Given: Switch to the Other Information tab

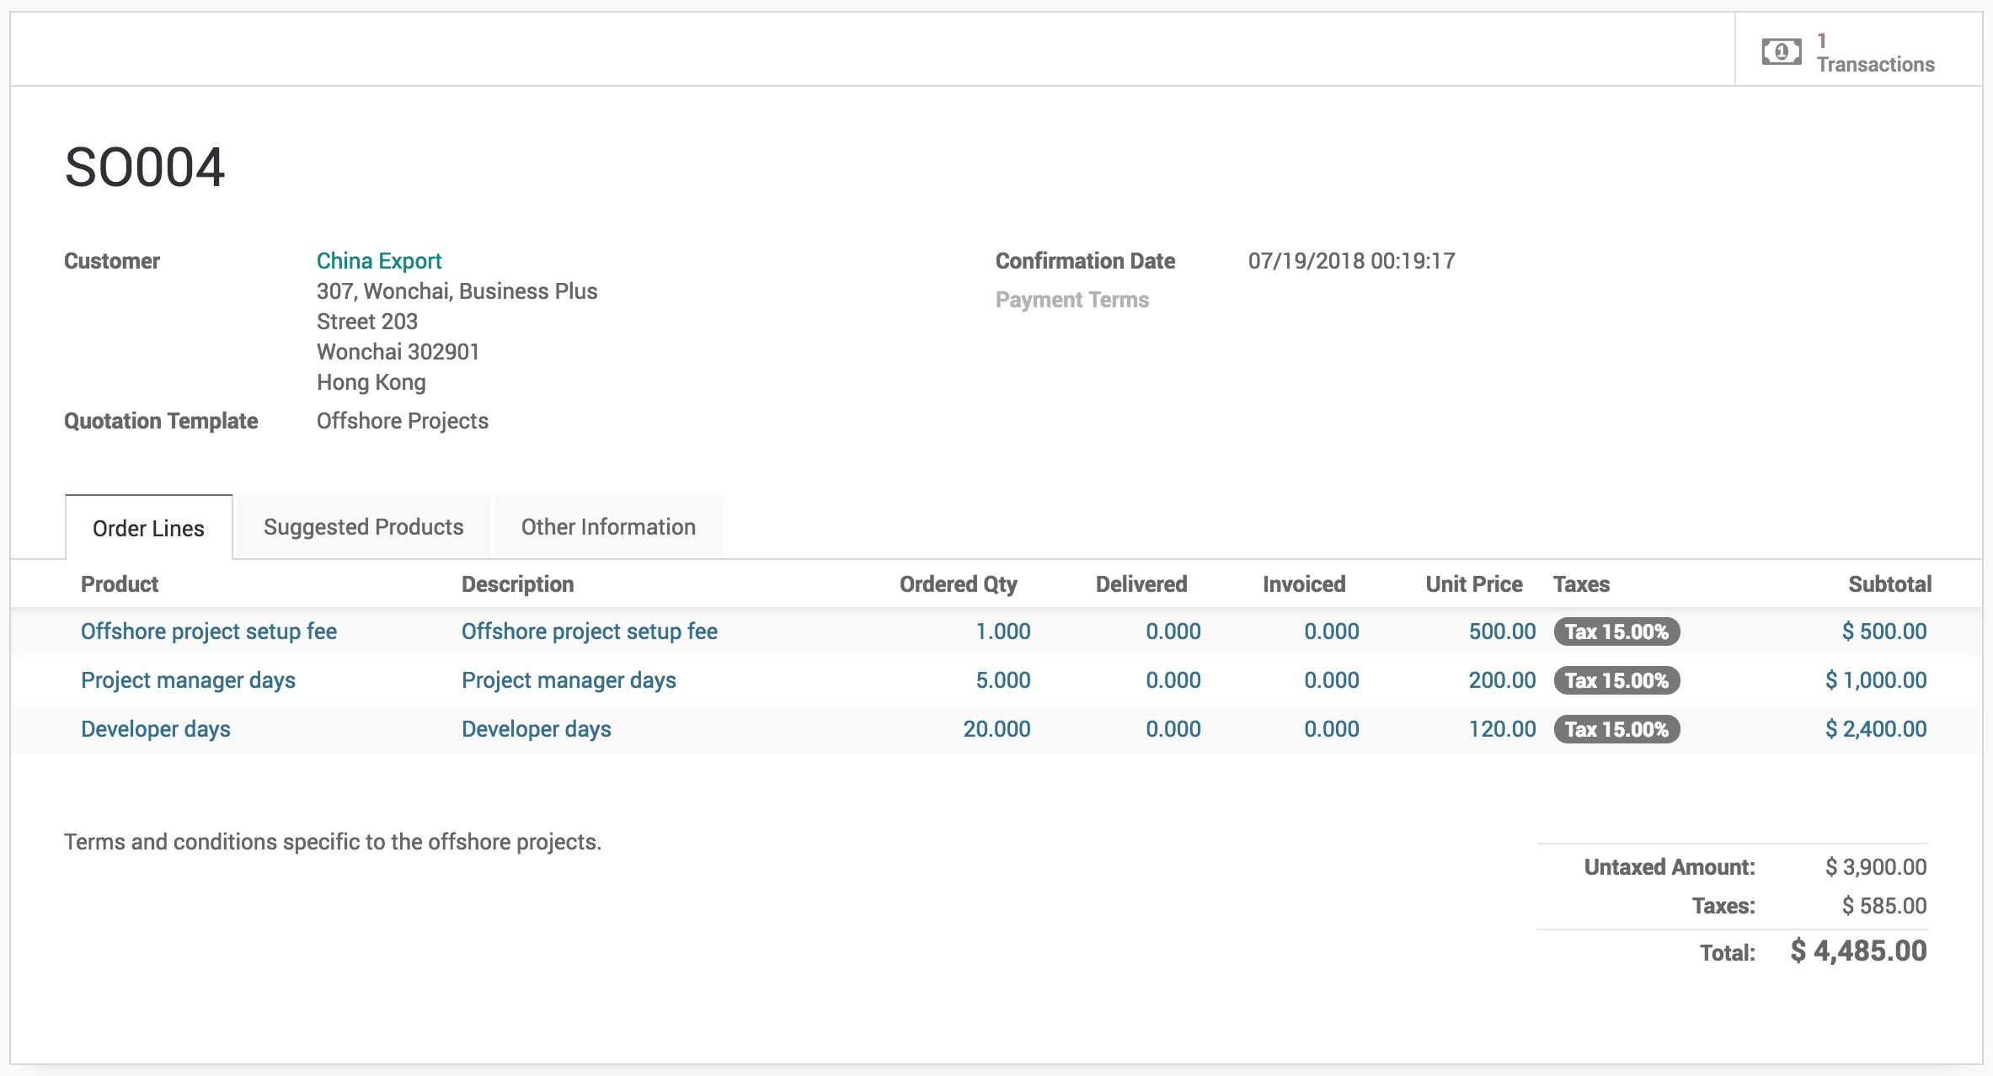Looking at the screenshot, I should (608, 527).
